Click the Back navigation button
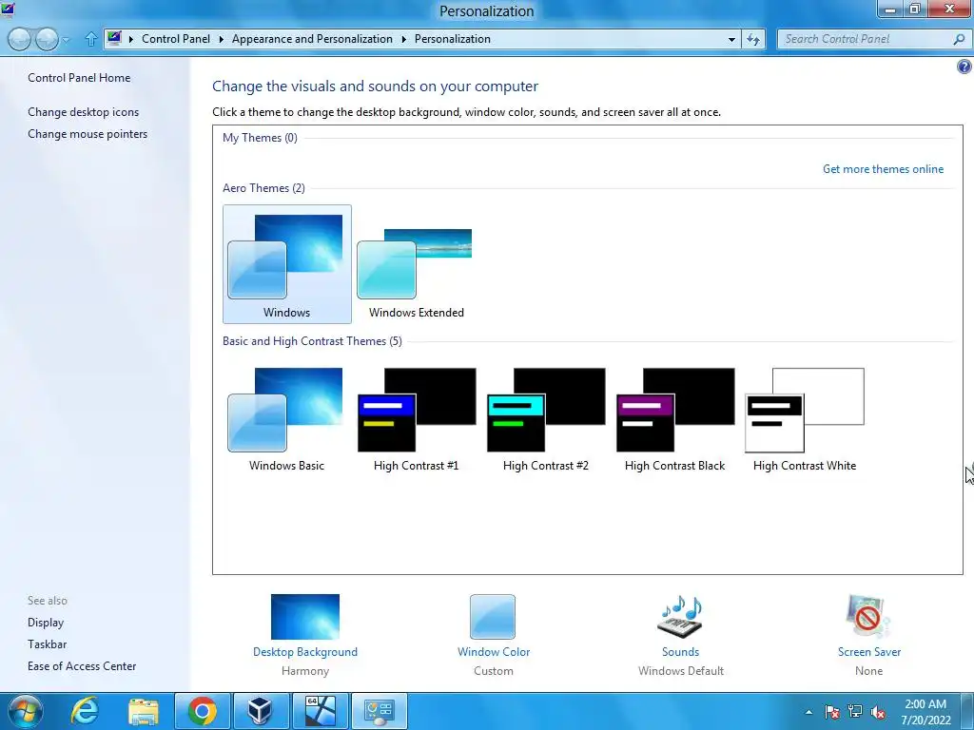This screenshot has width=974, height=730. 20,39
